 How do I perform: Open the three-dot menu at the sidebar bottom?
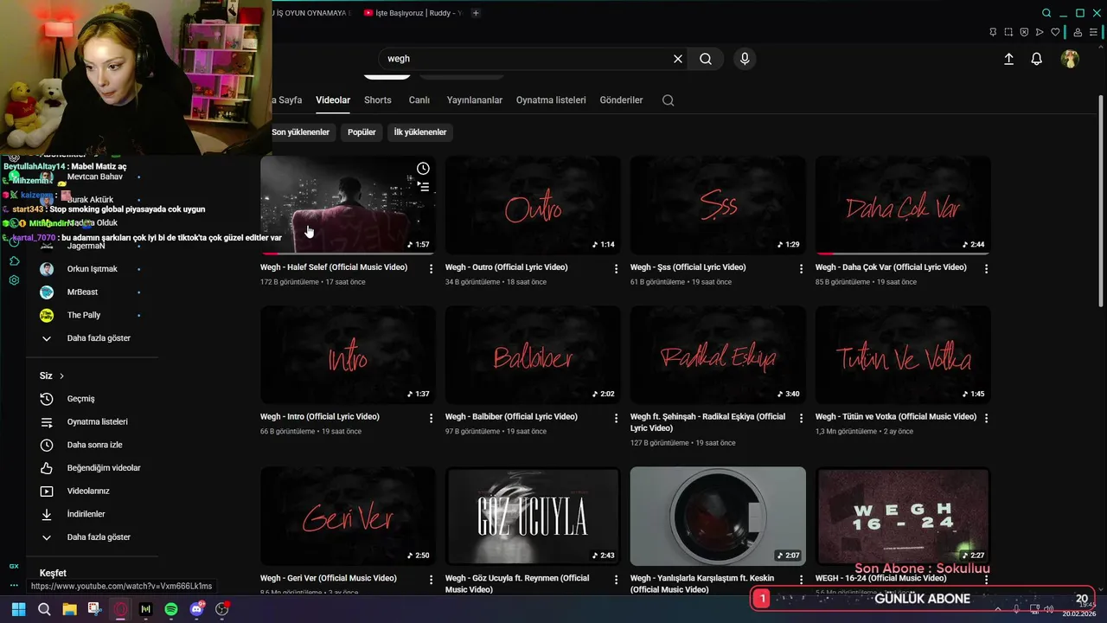[x=14, y=586]
